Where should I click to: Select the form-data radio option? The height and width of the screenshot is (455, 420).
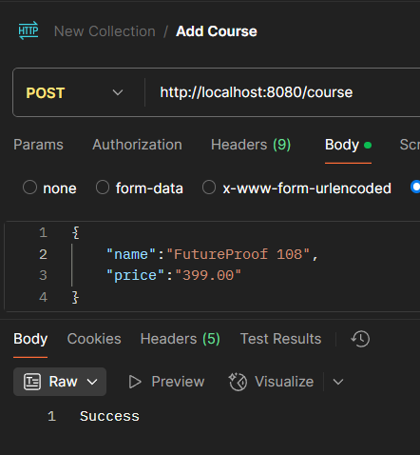(103, 188)
